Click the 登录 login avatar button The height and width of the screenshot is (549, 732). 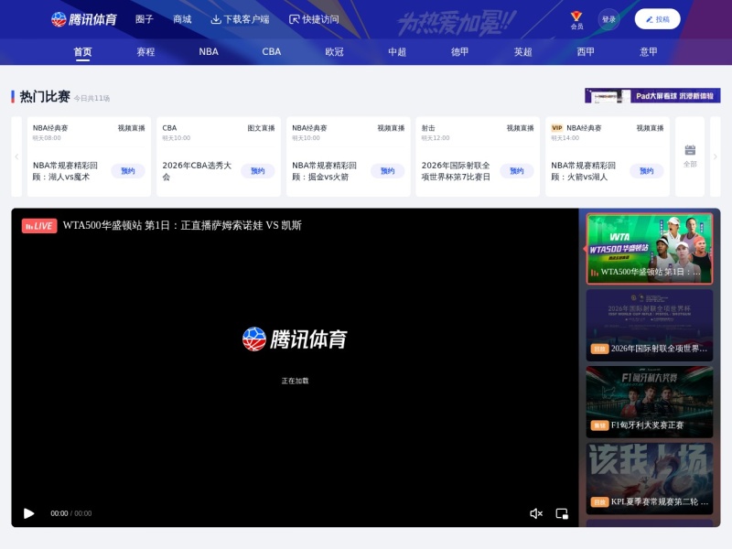(608, 19)
